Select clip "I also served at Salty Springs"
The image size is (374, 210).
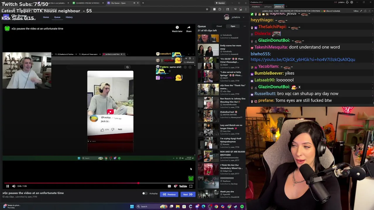pos(221,76)
